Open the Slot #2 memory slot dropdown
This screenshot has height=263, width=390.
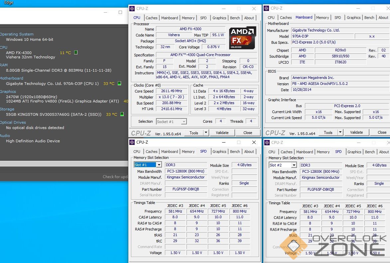[x=294, y=165]
